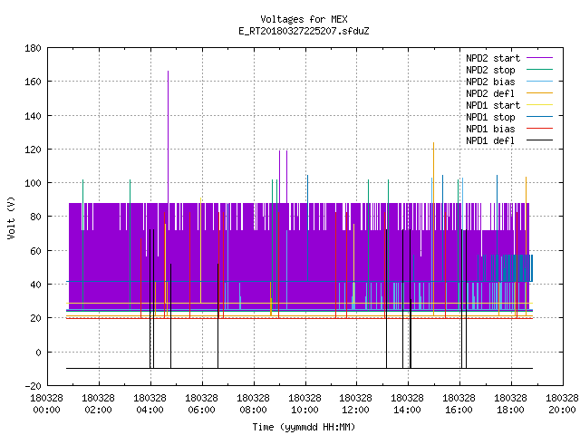
Task: Click the 160 V purple spike peak
Action: [x=168, y=72]
